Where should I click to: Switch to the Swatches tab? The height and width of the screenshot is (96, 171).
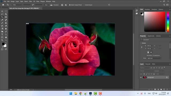[x=147, y=9]
